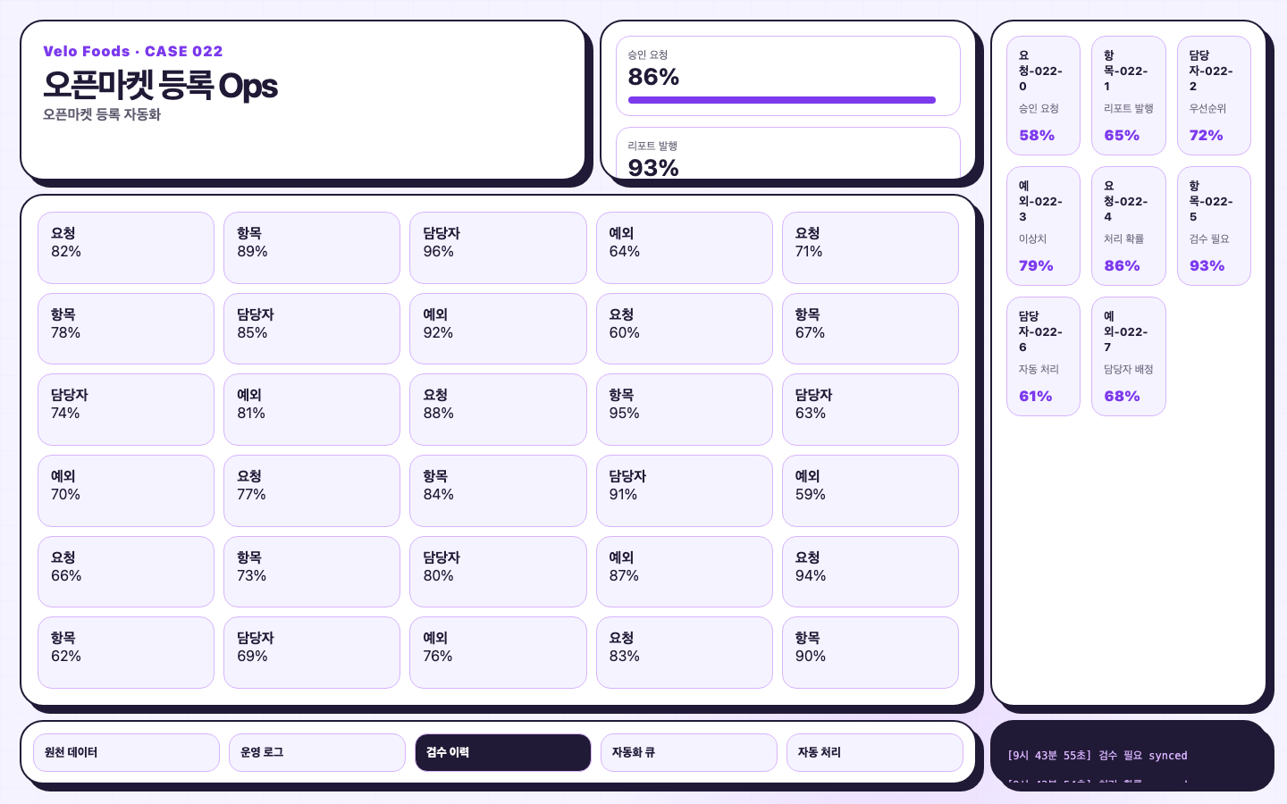Open the 원천 데이터 tab
This screenshot has width=1287, height=804.
pos(126,752)
